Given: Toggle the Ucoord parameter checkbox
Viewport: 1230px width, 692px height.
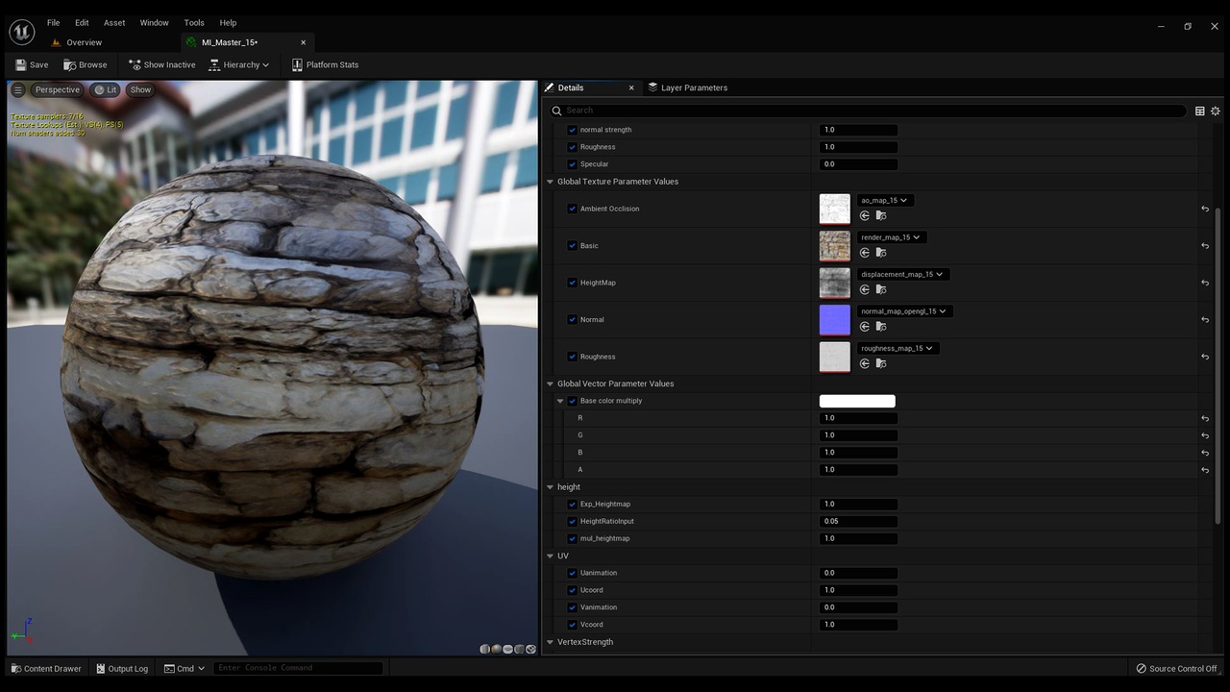Looking at the screenshot, I should (x=572, y=590).
